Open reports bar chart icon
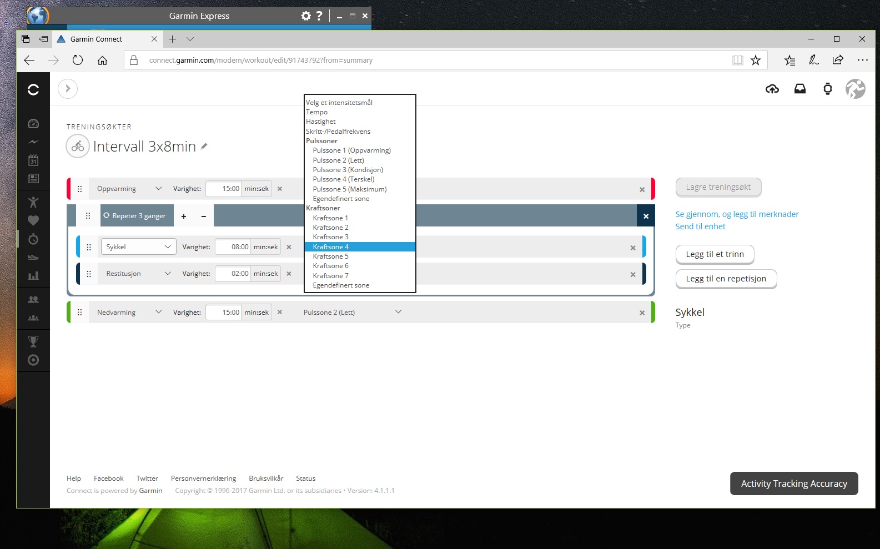 33,275
